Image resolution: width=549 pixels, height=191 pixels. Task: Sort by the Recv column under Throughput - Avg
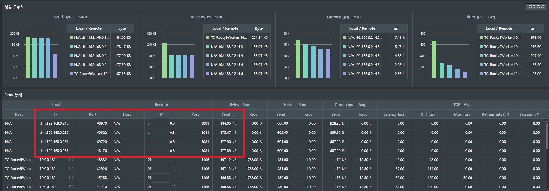coord(363,114)
